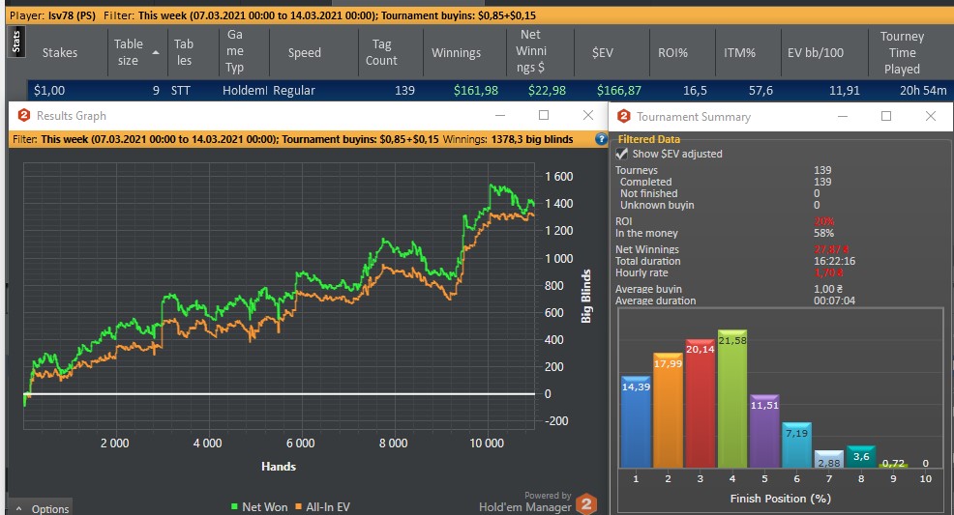Click the $161,98 winnings value
Viewport: 954px width, 515px height.
click(x=476, y=91)
